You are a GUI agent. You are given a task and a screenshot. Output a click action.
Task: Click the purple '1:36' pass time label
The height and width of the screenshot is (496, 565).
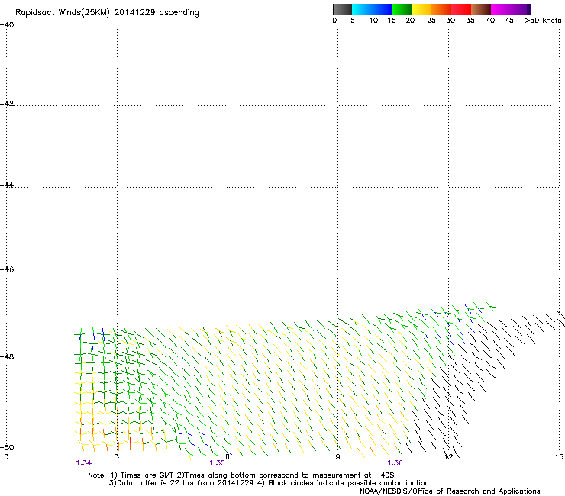pyautogui.click(x=395, y=463)
